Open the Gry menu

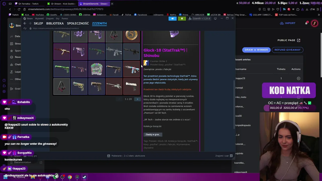[58, 19]
